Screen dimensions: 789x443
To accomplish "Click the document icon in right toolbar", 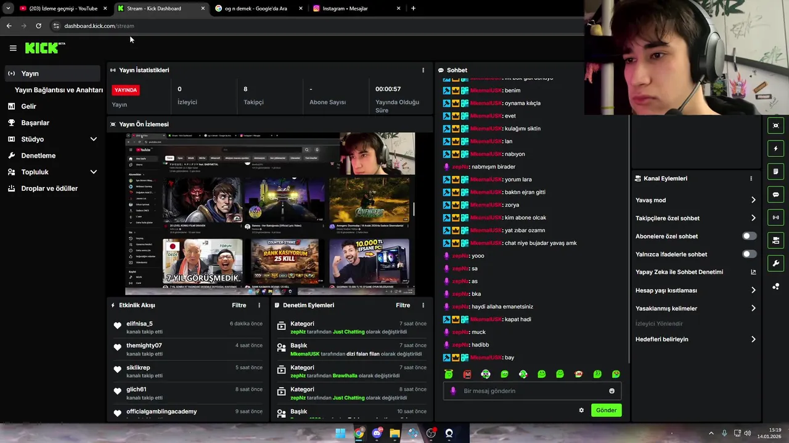I will pos(776,172).
